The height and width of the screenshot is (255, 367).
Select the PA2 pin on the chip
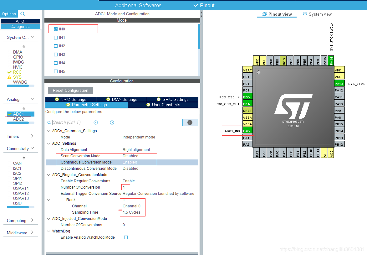point(247,144)
